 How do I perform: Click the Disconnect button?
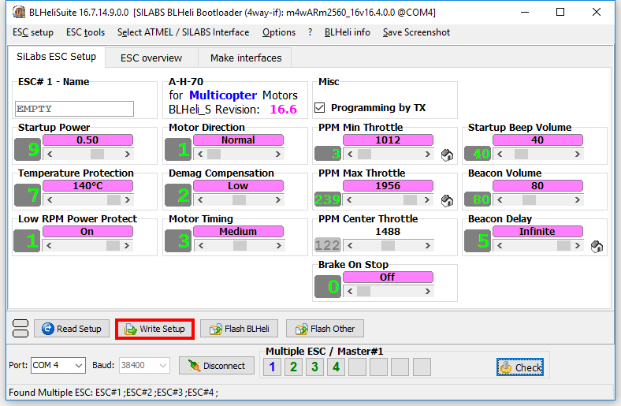(x=217, y=366)
